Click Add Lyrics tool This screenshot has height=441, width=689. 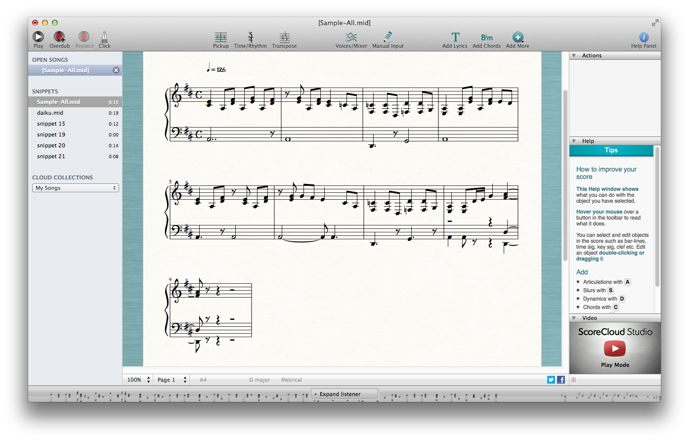click(455, 37)
